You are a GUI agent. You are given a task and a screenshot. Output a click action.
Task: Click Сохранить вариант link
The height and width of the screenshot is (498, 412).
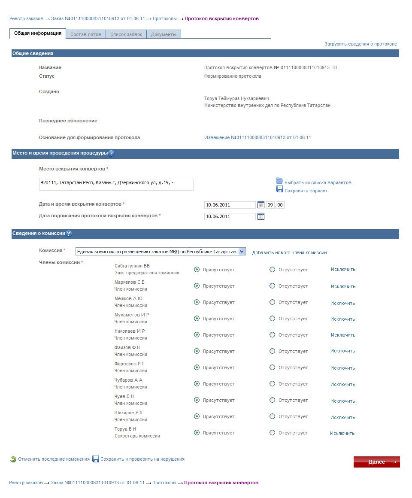click(x=306, y=191)
